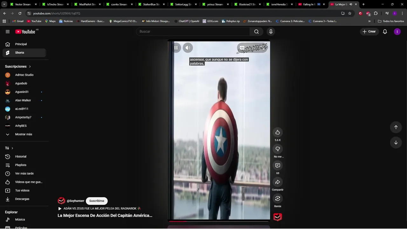
Task: Open the notifications bell
Action: [385, 31]
